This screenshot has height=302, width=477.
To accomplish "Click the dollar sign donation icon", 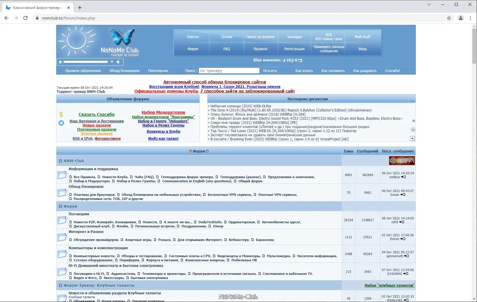I will click(61, 114).
